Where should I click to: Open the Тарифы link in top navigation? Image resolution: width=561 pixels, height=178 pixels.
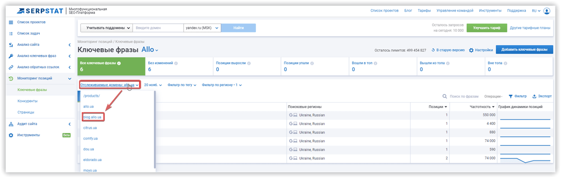424,11
